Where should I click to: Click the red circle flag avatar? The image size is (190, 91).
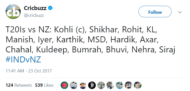pos(64,85)
